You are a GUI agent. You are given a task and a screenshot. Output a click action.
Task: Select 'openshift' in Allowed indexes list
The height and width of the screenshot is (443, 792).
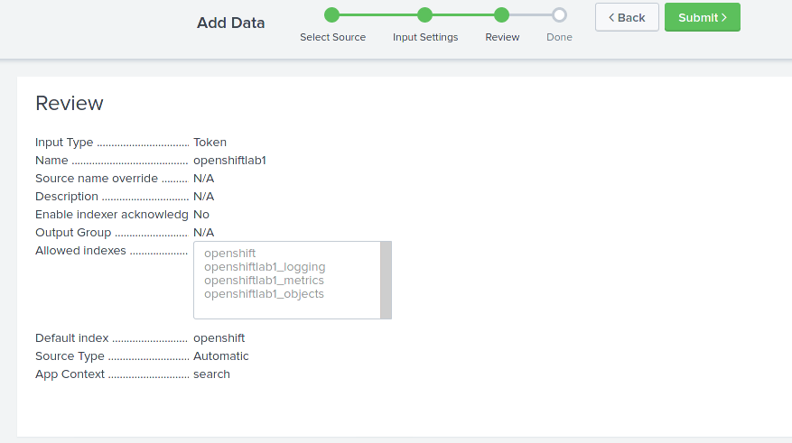[230, 254]
